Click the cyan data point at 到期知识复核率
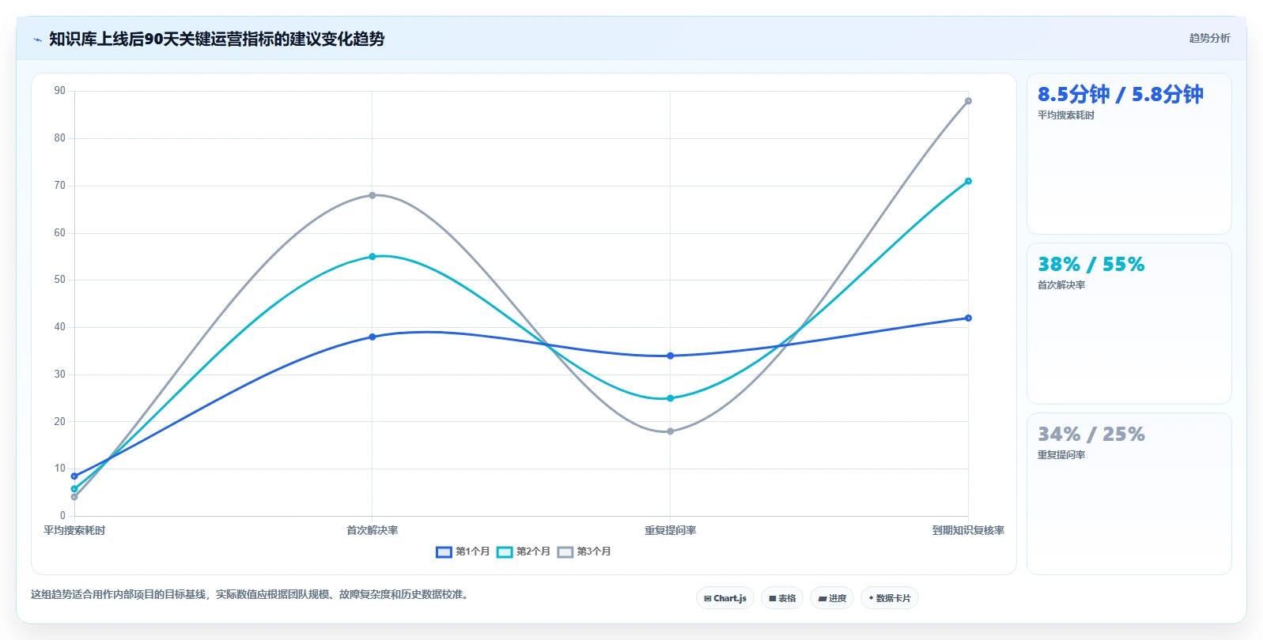 968,181
